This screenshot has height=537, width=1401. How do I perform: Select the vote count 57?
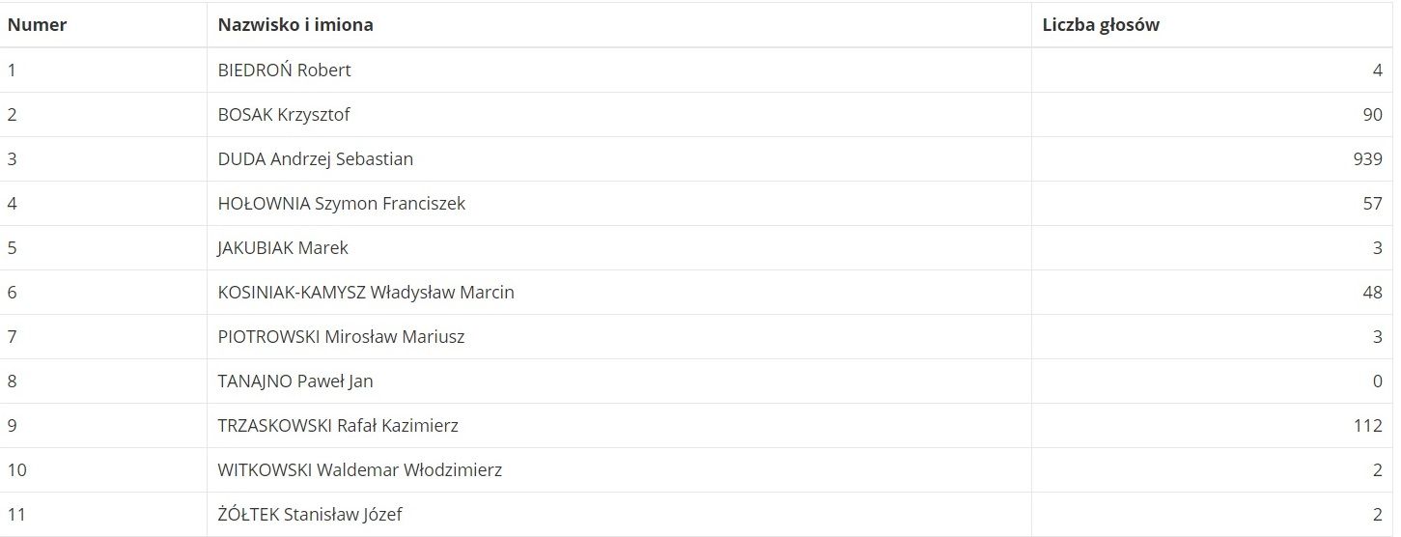point(1372,203)
